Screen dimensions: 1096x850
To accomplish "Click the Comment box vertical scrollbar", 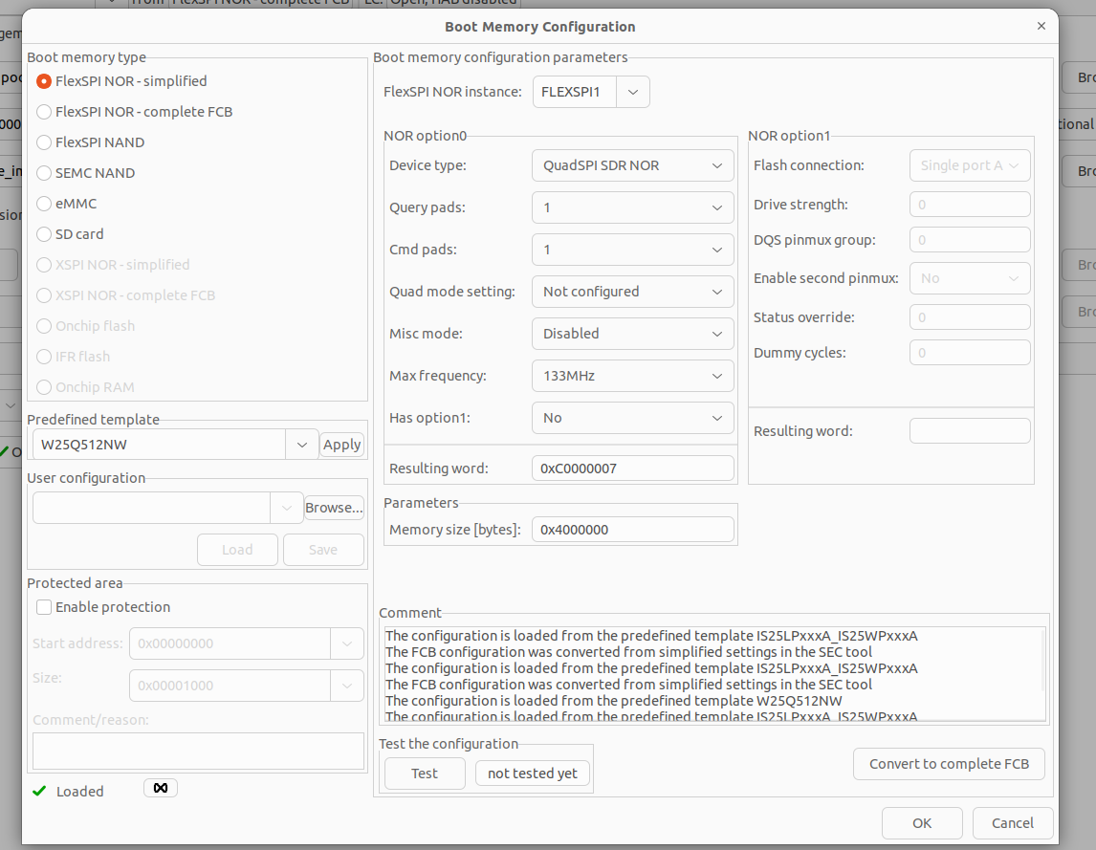I will tap(1043, 660).
